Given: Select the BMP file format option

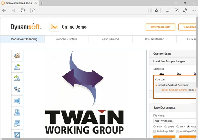Looking at the screenshot, I should 154,127.
